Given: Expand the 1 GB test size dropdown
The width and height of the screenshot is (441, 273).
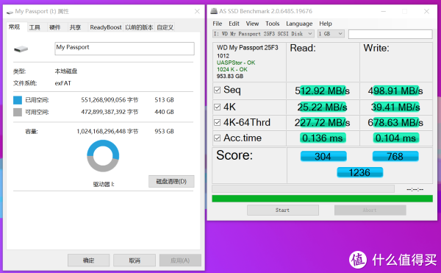Looking at the screenshot, I should [331, 34].
